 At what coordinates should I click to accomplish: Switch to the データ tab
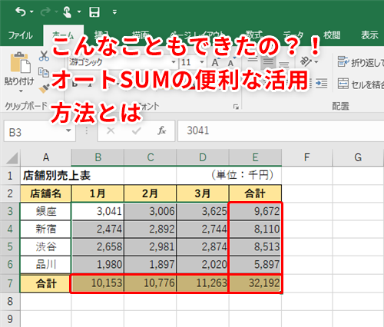click(x=293, y=35)
